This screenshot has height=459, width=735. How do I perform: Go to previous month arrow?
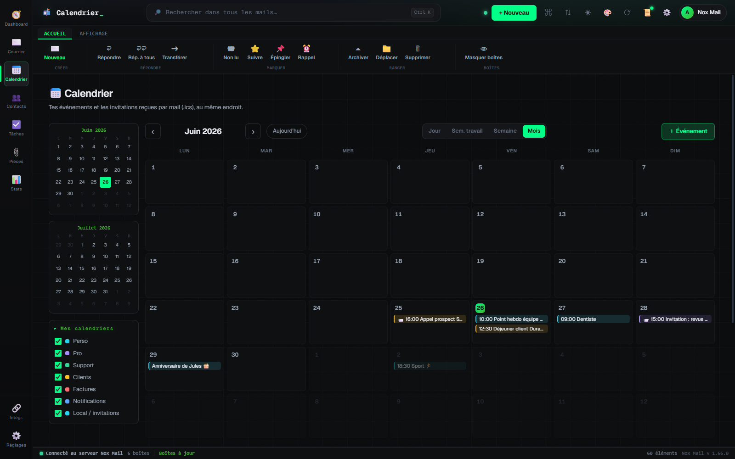[153, 132]
